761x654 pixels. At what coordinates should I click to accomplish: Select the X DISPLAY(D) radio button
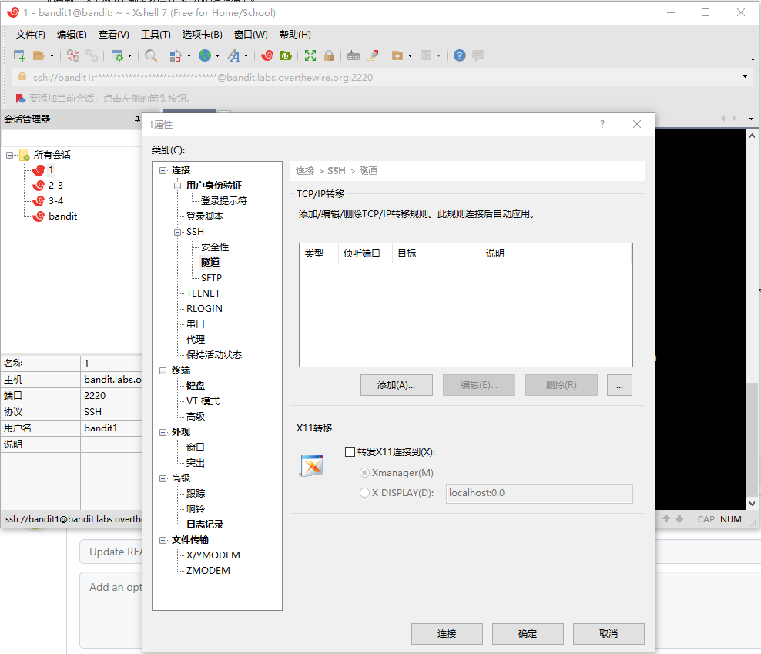tap(364, 493)
